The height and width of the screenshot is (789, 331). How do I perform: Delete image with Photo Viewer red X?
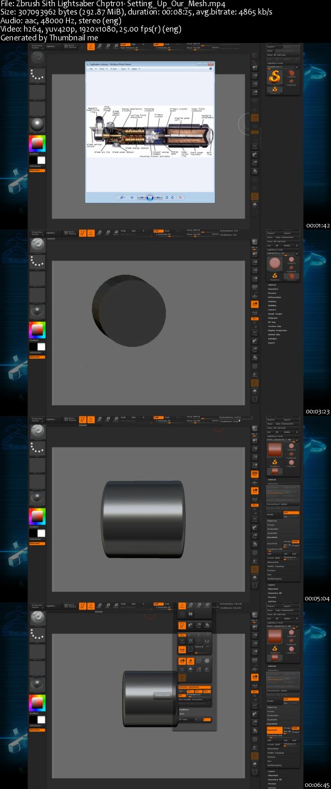180,197
